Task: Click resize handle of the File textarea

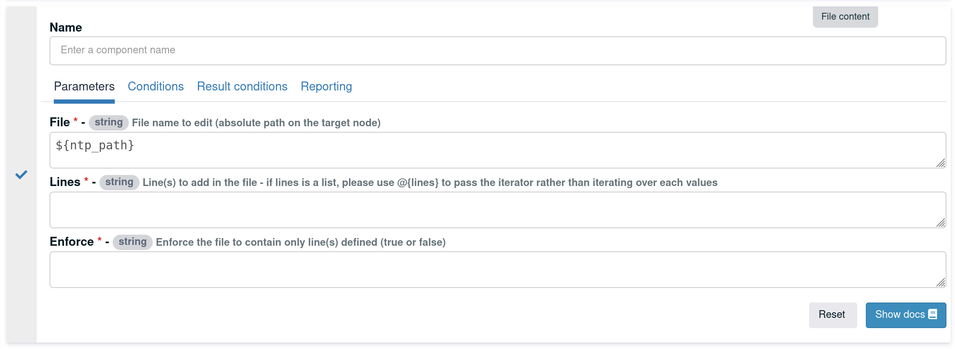Action: pyautogui.click(x=940, y=163)
